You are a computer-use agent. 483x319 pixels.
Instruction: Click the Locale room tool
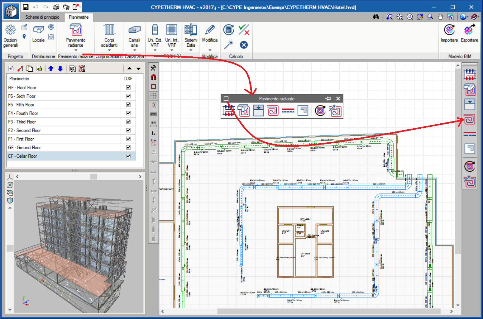(x=38, y=34)
